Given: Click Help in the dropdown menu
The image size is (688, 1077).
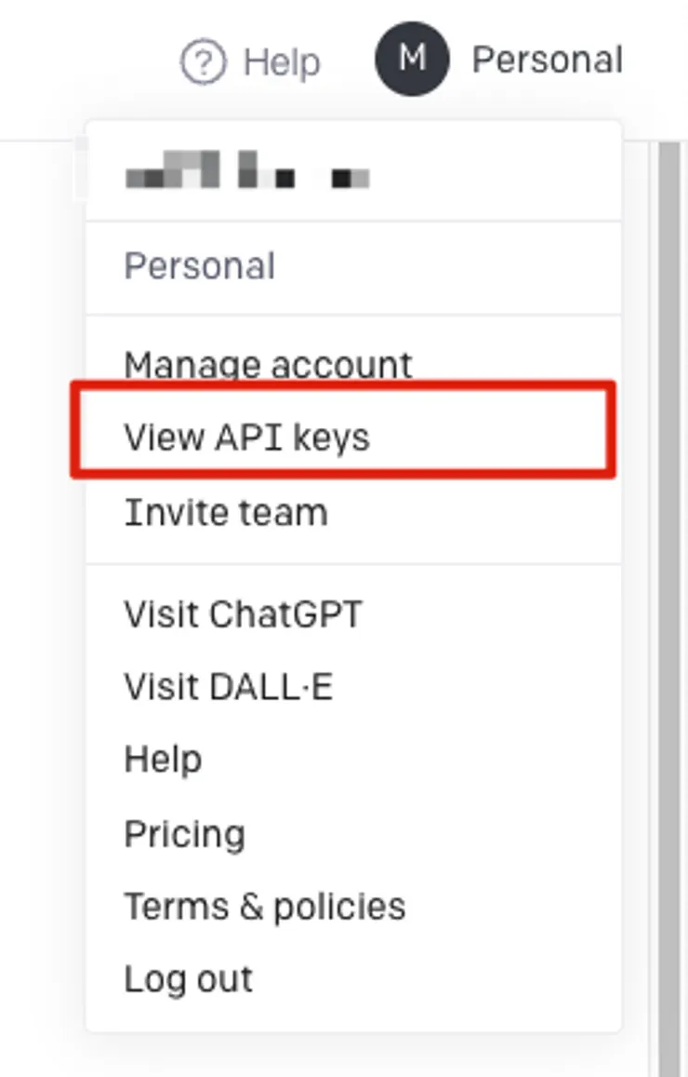Looking at the screenshot, I should (163, 760).
